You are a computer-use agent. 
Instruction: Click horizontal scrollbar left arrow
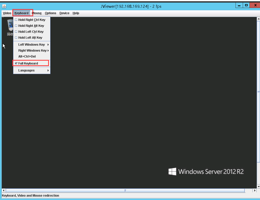click(4, 190)
